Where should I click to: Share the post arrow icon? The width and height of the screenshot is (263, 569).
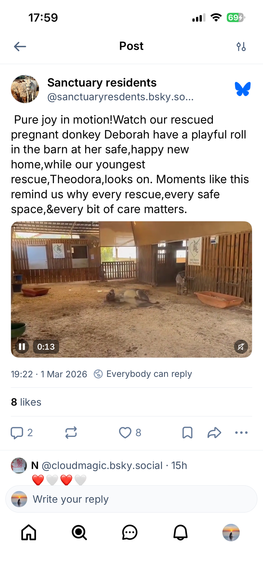214,433
